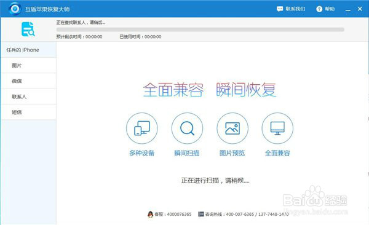Click the 全面兼容 label under the monitor icon
This screenshot has height=225, width=369.
coord(277,153)
